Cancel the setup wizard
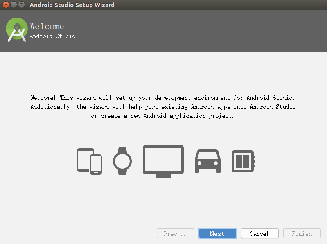This screenshot has width=327, height=244. (259, 233)
